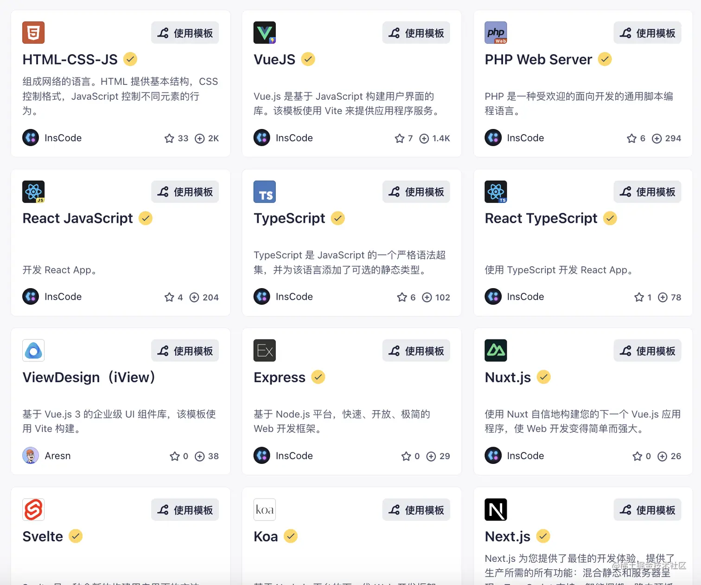Use the Koa template button

[416, 510]
